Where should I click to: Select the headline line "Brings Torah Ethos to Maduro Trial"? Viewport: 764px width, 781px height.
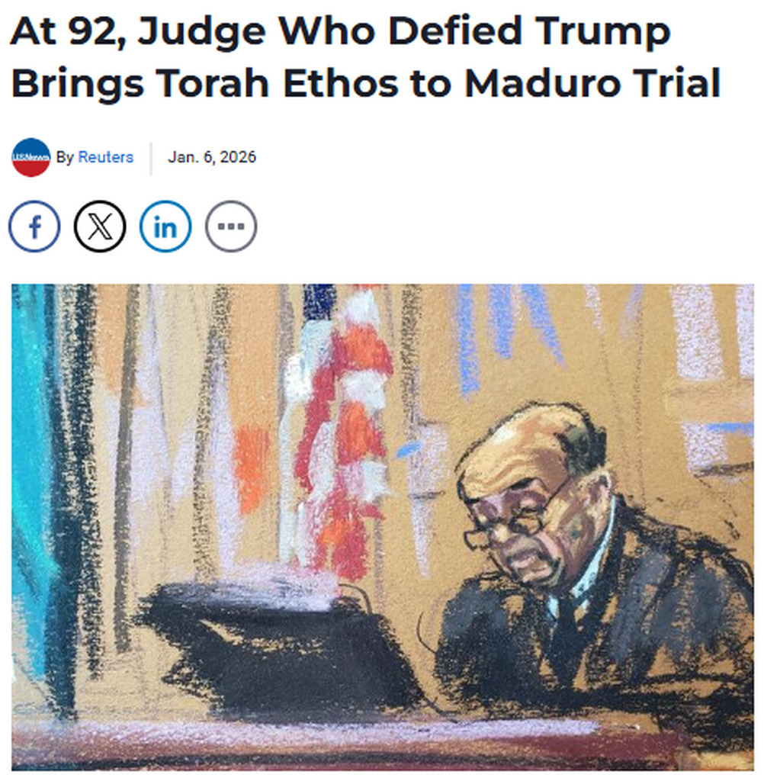tap(366, 83)
